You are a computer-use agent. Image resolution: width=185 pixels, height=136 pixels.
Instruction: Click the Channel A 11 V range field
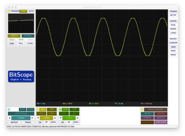[41, 113]
